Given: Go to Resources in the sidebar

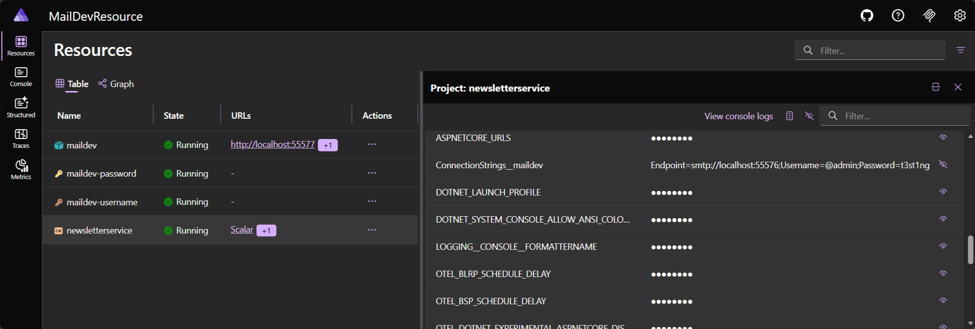Looking at the screenshot, I should click(21, 46).
